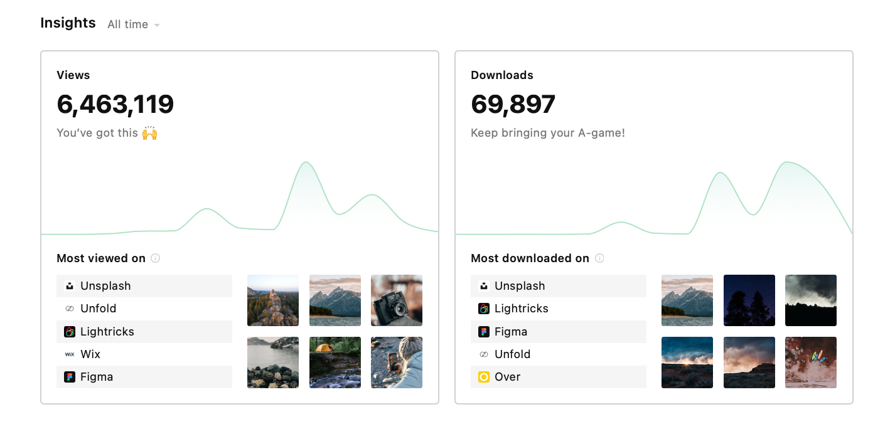The image size is (895, 434).
Task: Click the info icon beside Most viewed on
Action: 156,258
